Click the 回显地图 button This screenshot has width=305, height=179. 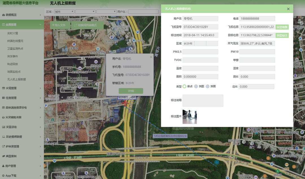(282, 27)
